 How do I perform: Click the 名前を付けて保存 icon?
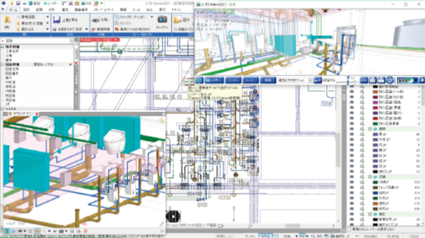[x=55, y=29]
